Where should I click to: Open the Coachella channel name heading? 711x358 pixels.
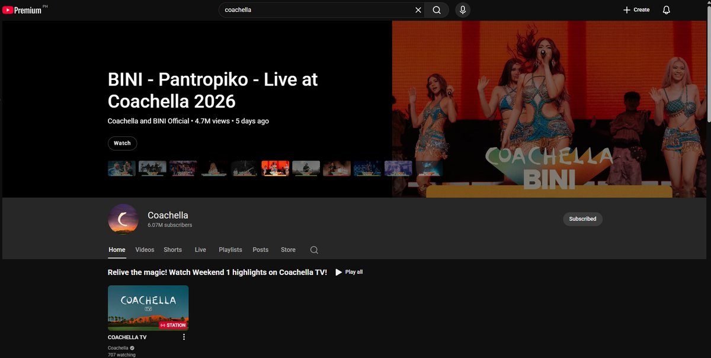tap(168, 215)
